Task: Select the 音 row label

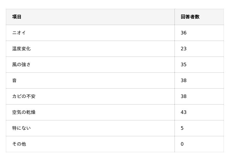Action: point(14,80)
